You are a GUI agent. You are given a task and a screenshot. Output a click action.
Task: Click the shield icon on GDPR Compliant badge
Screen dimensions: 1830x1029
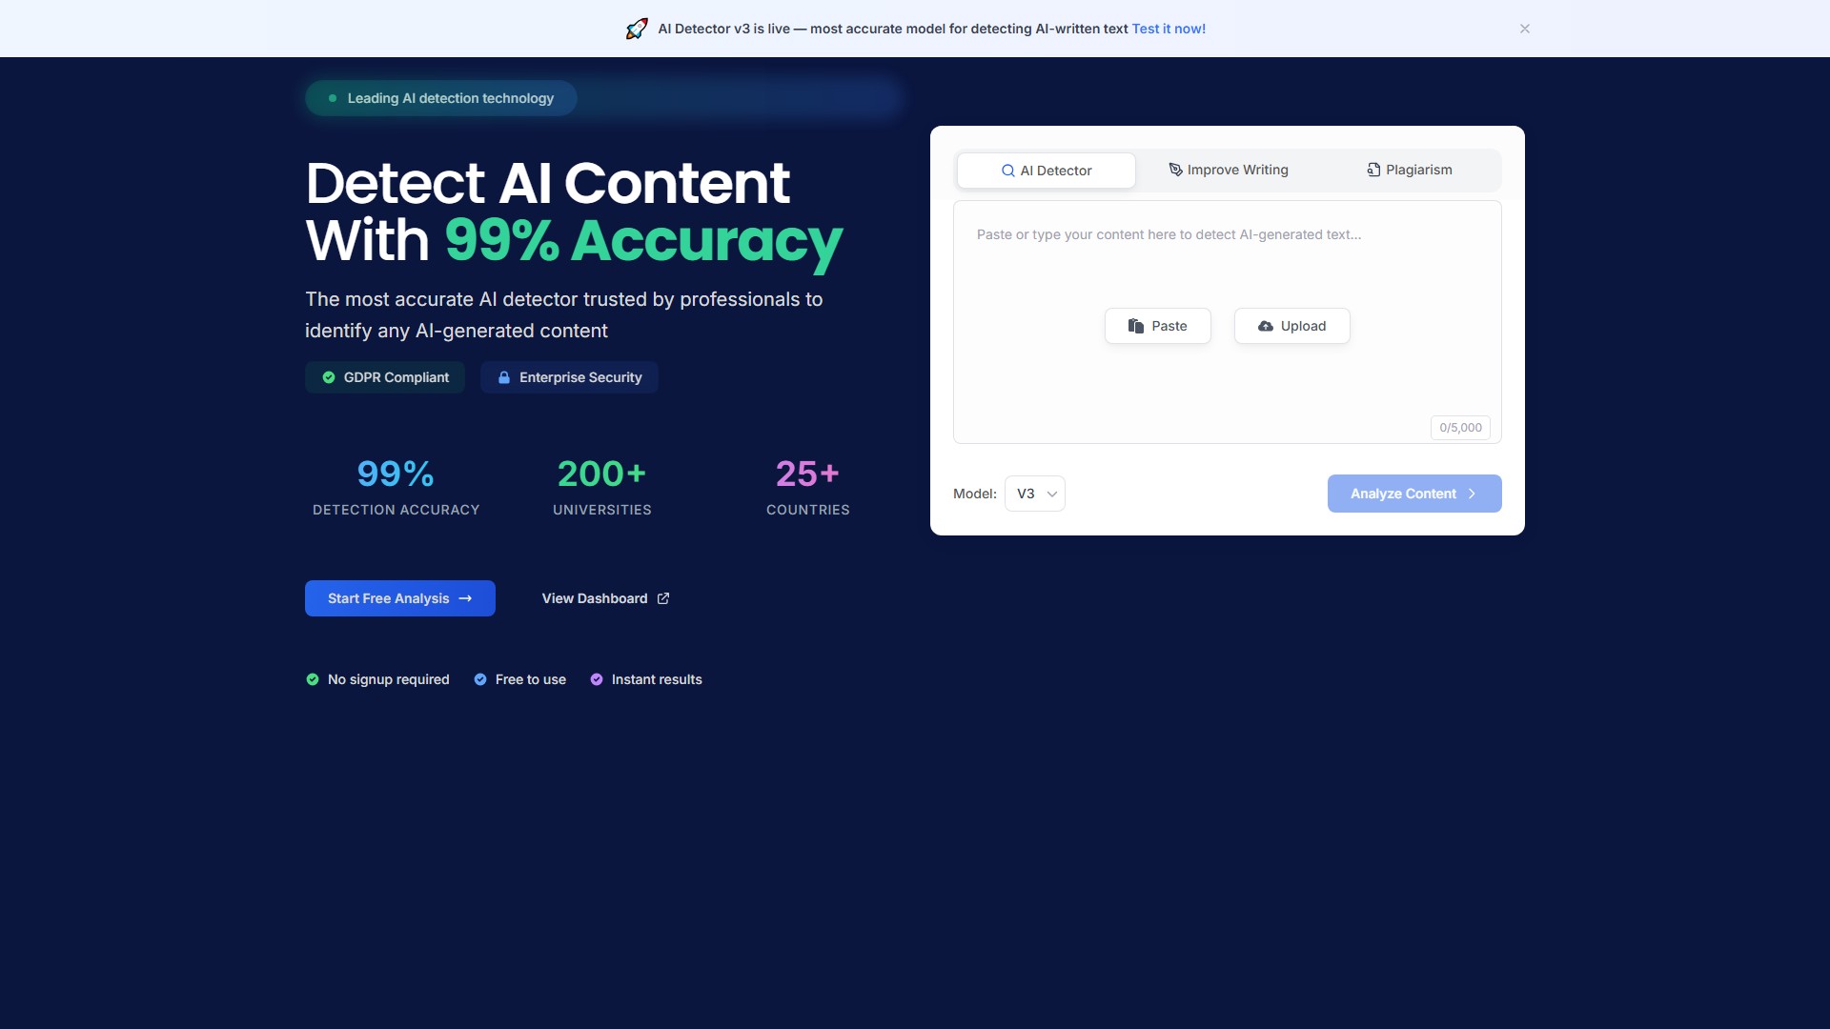328,377
